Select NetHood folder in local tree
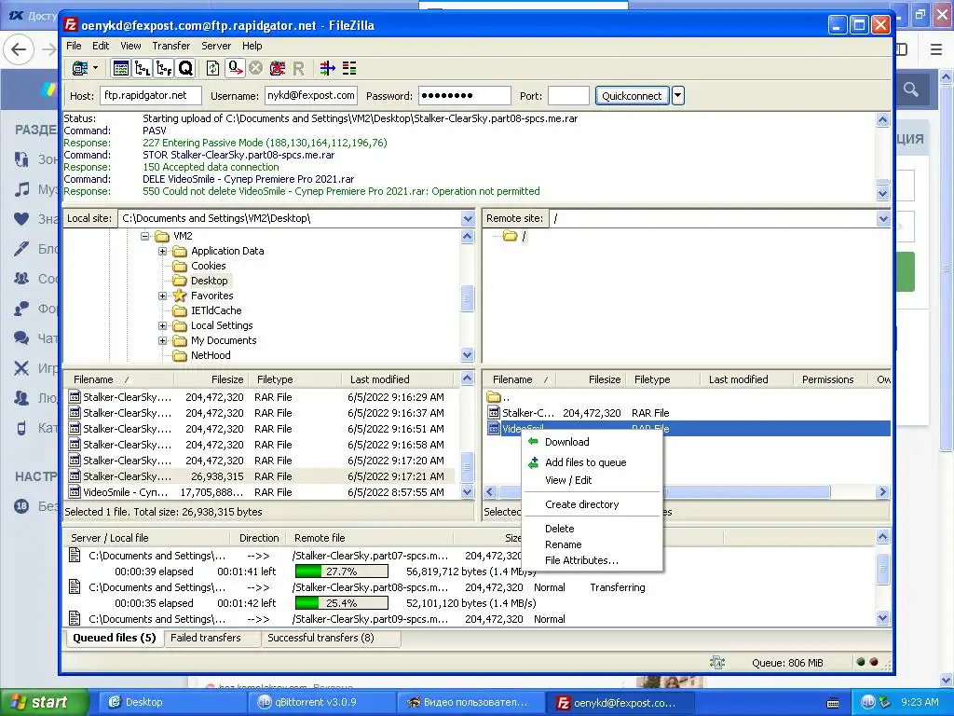The width and height of the screenshot is (954, 716). 211,355
